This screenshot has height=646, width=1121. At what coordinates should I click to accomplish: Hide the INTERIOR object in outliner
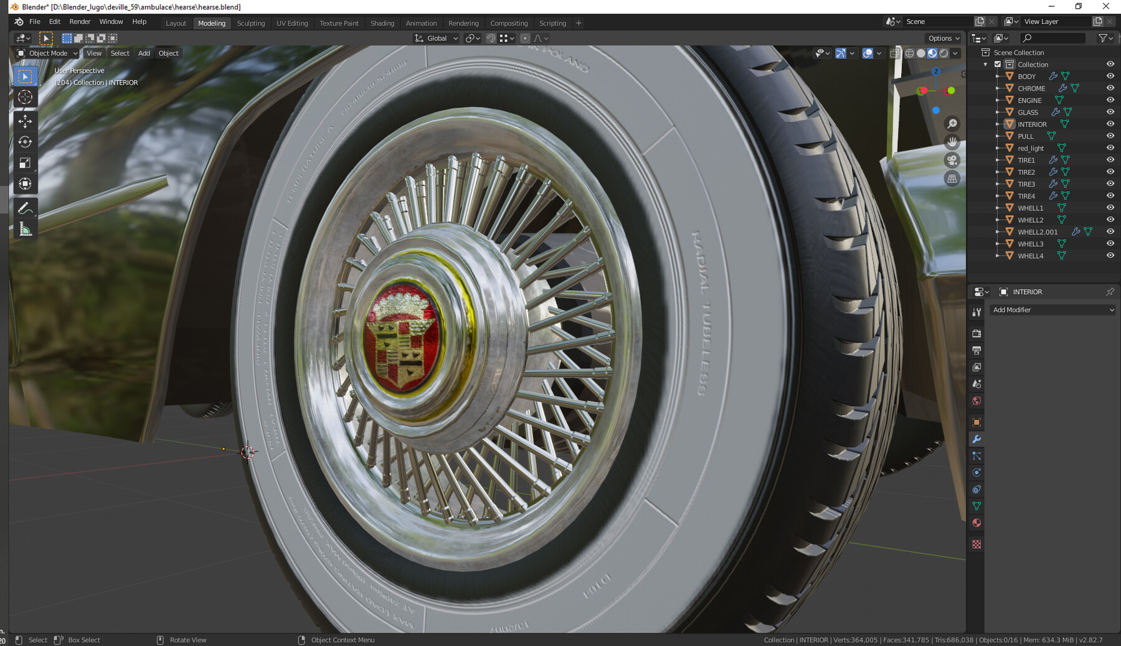tap(1110, 124)
